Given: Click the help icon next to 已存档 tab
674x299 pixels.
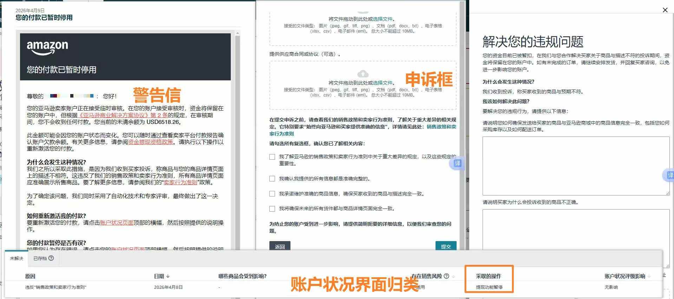Looking at the screenshot, I should [51, 258].
